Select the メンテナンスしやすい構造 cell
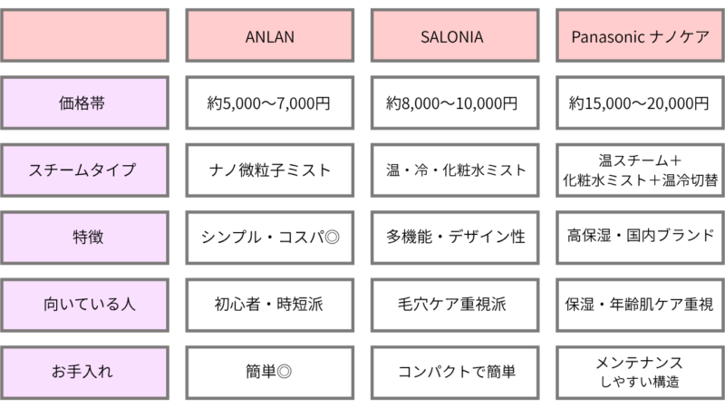The image size is (725, 408). [640, 371]
